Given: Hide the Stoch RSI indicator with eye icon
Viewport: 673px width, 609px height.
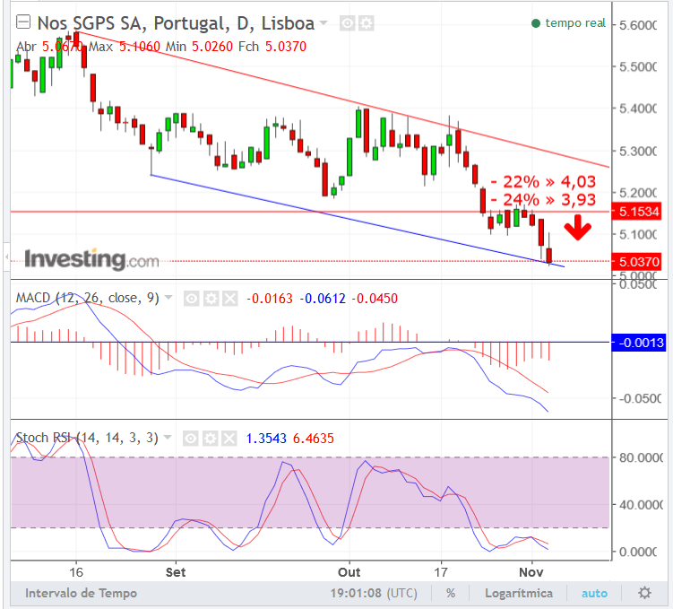Looking at the screenshot, I should click(x=191, y=439).
